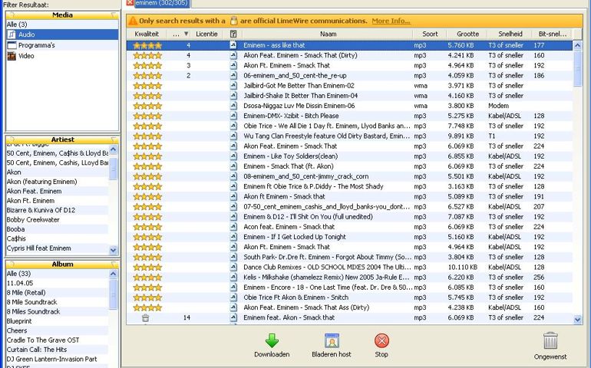
Task: Select result 'Akon Feat. Eminem - Smack That Ass (Dirty)'
Action: click(x=349, y=307)
